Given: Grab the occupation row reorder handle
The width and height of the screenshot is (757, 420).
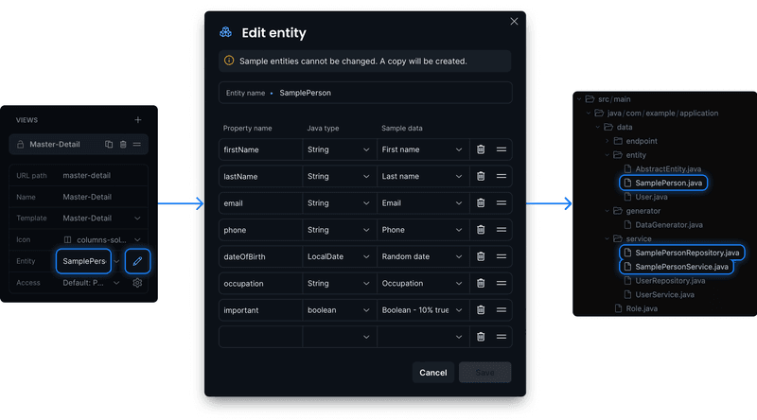Looking at the screenshot, I should (x=502, y=284).
